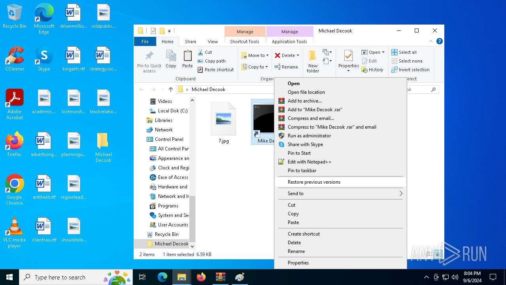The height and width of the screenshot is (285, 506).
Task: Click Cut in the Clipboard group
Action: (205, 52)
